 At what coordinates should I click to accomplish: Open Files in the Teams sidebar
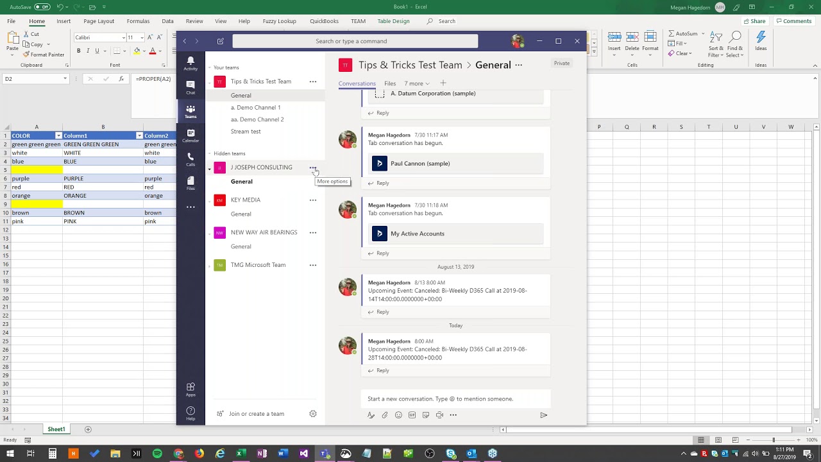[x=190, y=184]
